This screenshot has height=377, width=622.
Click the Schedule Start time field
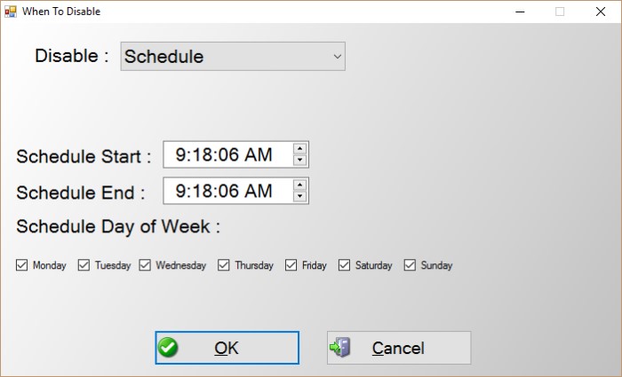pyautogui.click(x=227, y=154)
